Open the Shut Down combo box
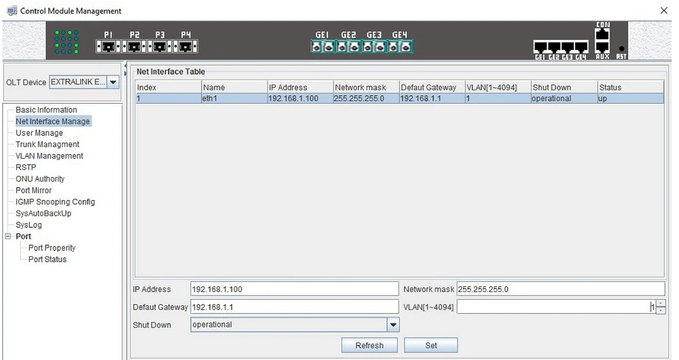This screenshot has width=679, height=360. click(x=392, y=325)
